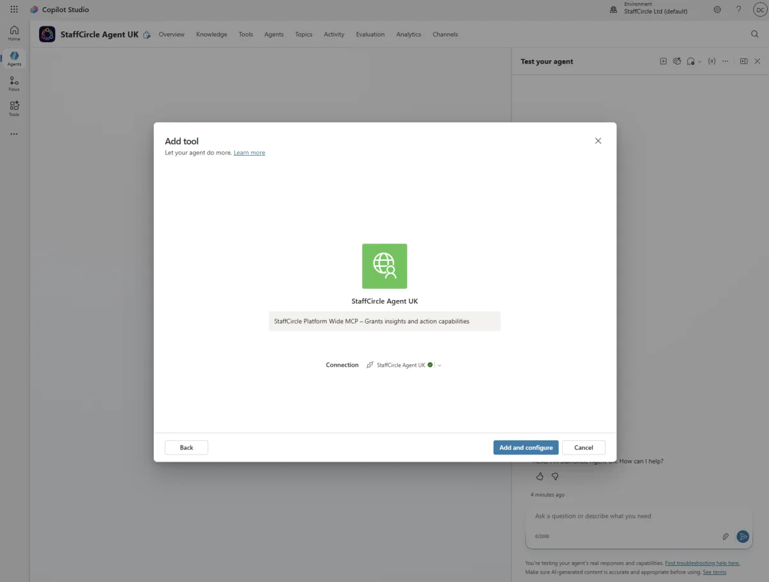Viewport: 769px width, 582px height.
Task: Close the Test your agent panel
Action: coord(757,62)
